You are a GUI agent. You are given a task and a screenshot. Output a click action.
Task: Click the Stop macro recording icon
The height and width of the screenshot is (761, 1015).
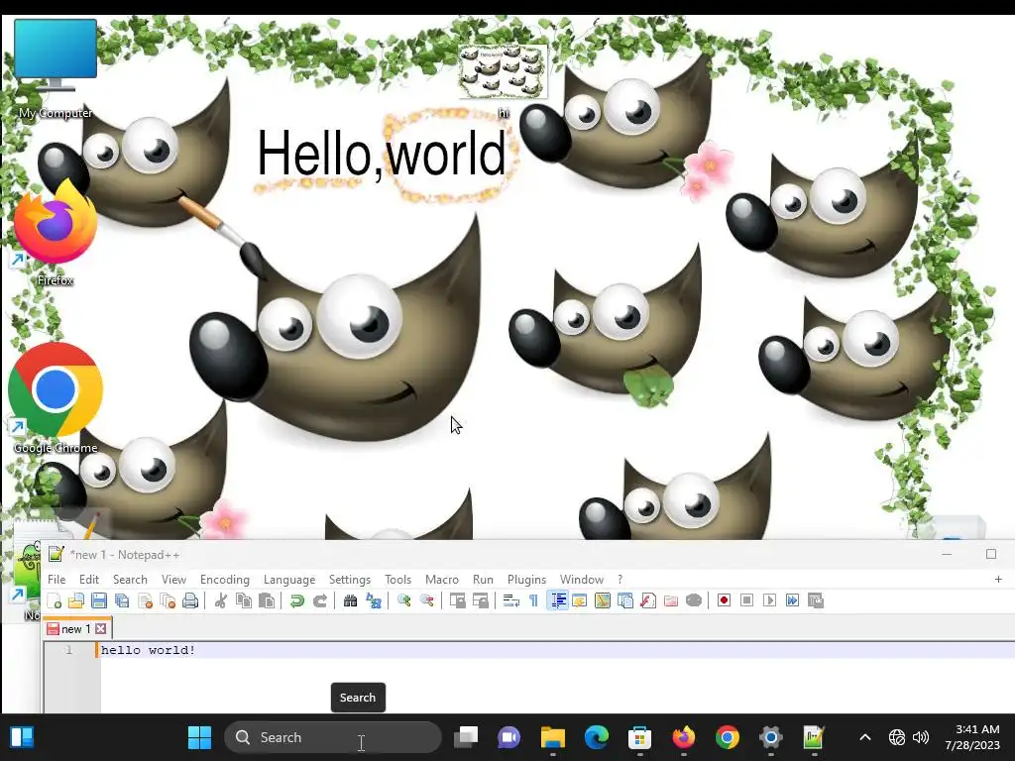746,601
